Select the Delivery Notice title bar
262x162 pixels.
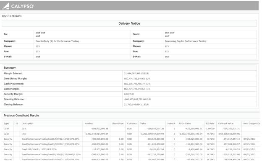(x=129, y=23)
